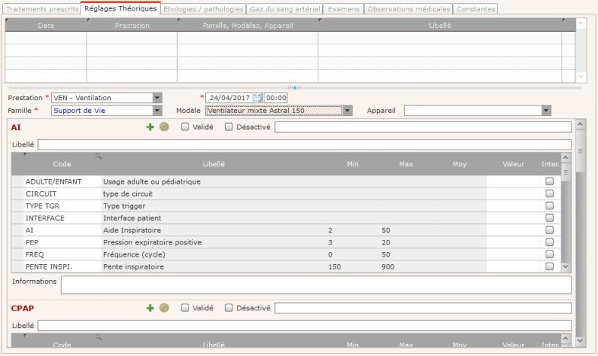598x356 pixels.
Task: Click the AI table scrollbar up arrow
Action: tap(565, 157)
